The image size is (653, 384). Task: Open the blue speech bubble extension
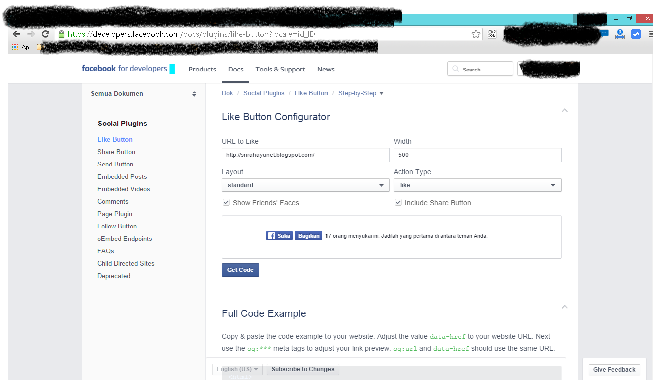pyautogui.click(x=605, y=33)
